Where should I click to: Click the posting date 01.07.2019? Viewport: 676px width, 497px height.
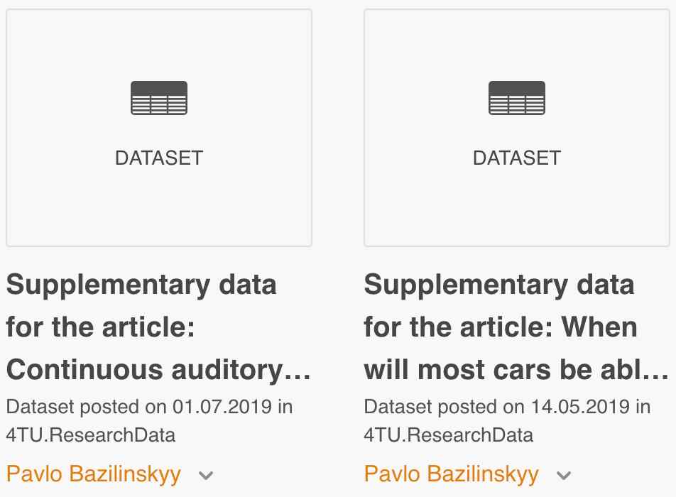222,407
